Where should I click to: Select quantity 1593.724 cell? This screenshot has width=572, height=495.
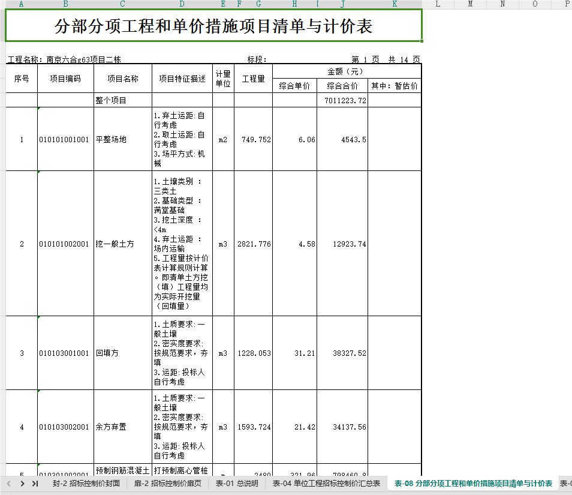click(253, 427)
